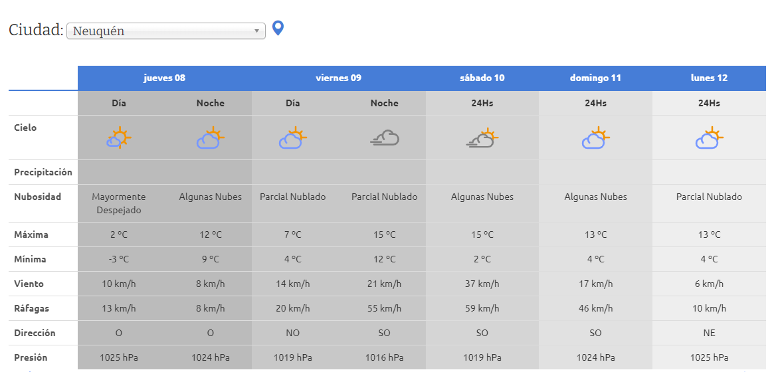Click lunes 12 weather icon
Viewport: 778px width, 372px height.
[709, 138]
